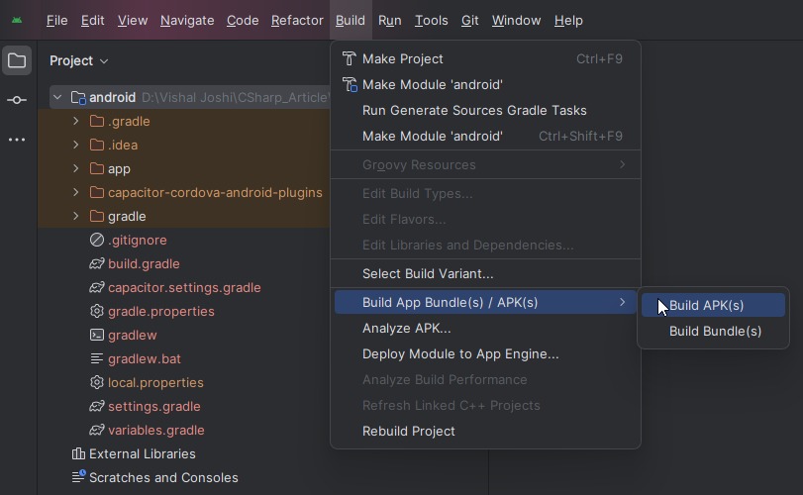
Task: Select the variables.gradle file name
Action: click(x=156, y=430)
